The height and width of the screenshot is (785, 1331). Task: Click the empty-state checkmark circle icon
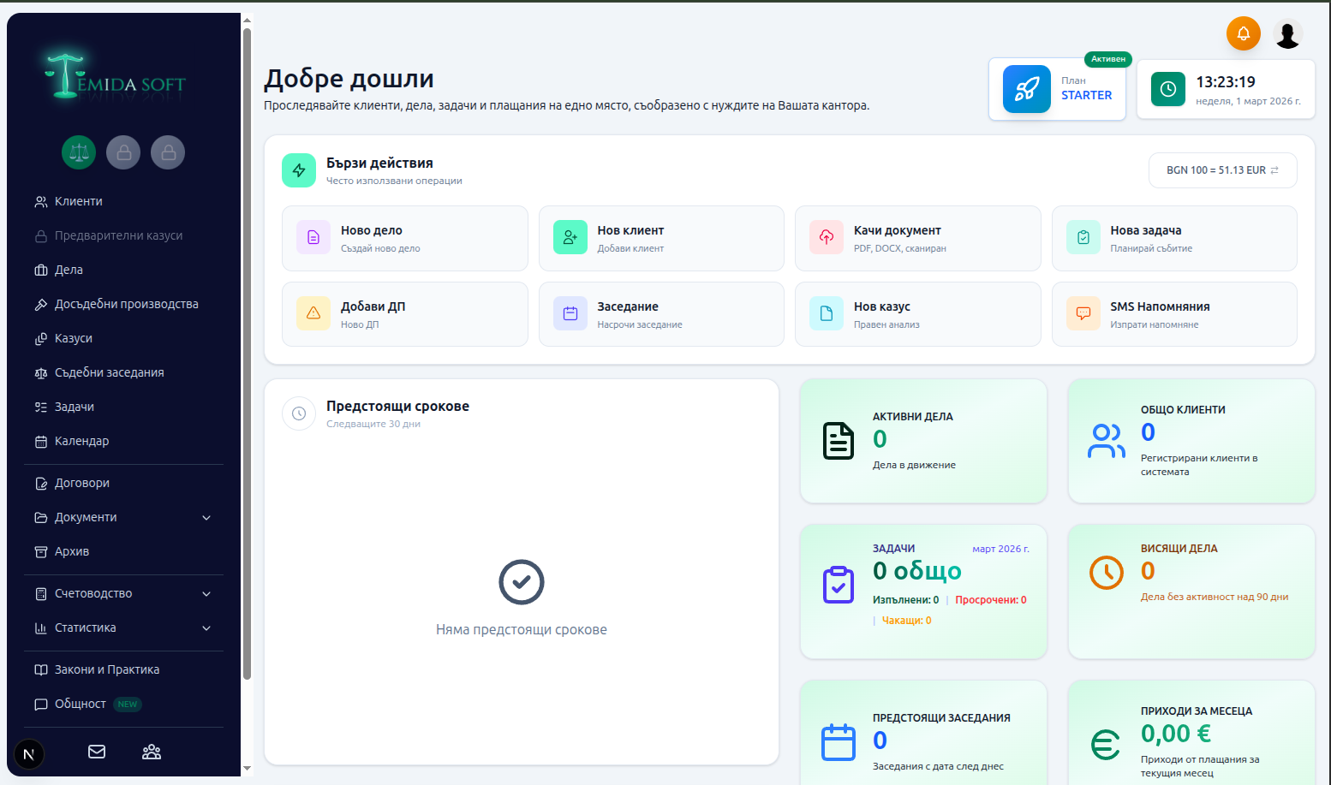click(522, 582)
